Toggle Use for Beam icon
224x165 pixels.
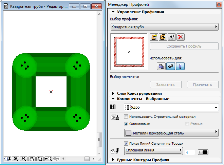pyautogui.click(x=171, y=66)
